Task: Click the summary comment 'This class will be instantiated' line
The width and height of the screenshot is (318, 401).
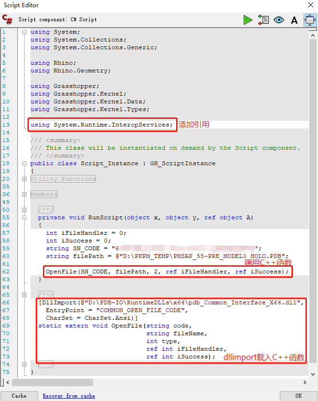Action: [165, 148]
